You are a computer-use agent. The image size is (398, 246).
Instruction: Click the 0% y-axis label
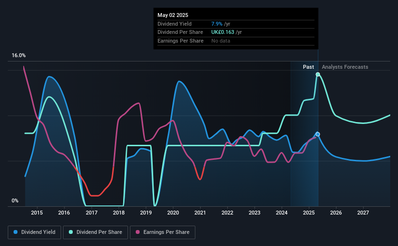15,200
